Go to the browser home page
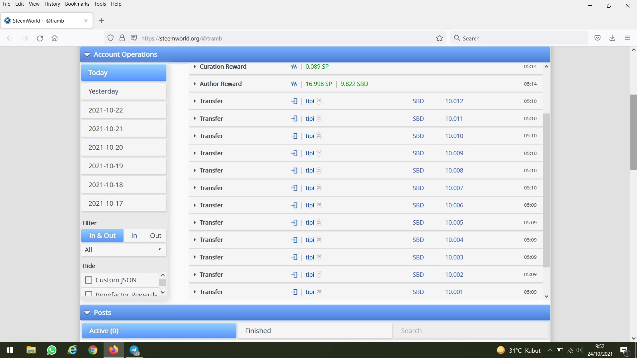This screenshot has width=637, height=358. [55, 38]
